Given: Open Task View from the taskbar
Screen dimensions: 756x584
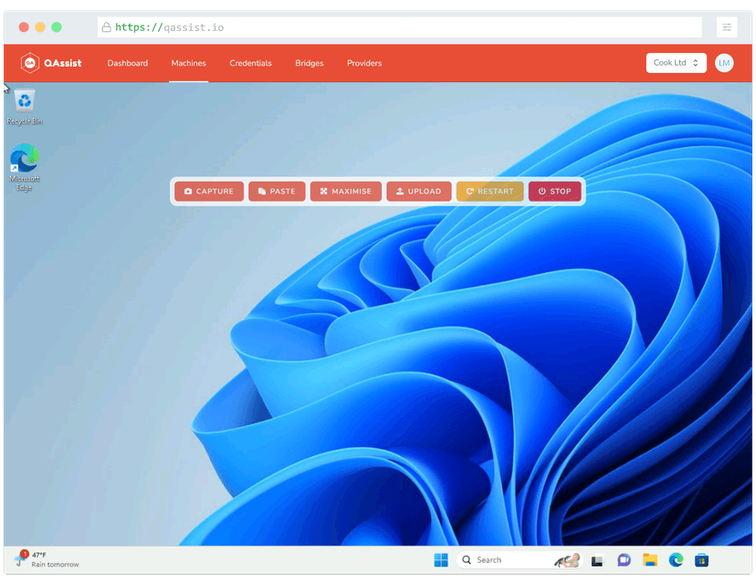Looking at the screenshot, I should point(598,559).
